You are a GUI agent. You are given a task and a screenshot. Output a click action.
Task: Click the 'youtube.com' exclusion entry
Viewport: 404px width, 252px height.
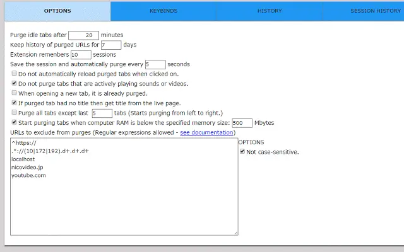click(x=28, y=176)
